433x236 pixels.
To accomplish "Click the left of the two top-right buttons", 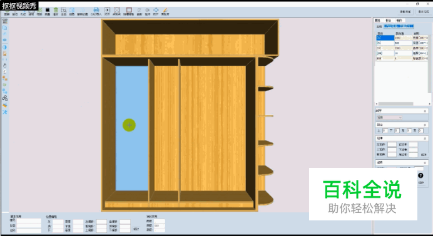I will coord(405,12).
